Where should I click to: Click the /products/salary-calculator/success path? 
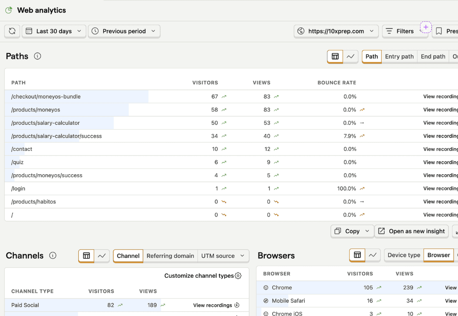pyautogui.click(x=56, y=136)
